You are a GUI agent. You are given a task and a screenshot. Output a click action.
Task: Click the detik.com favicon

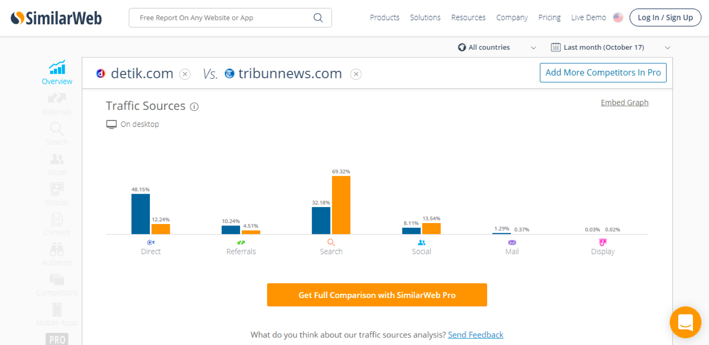tap(101, 74)
